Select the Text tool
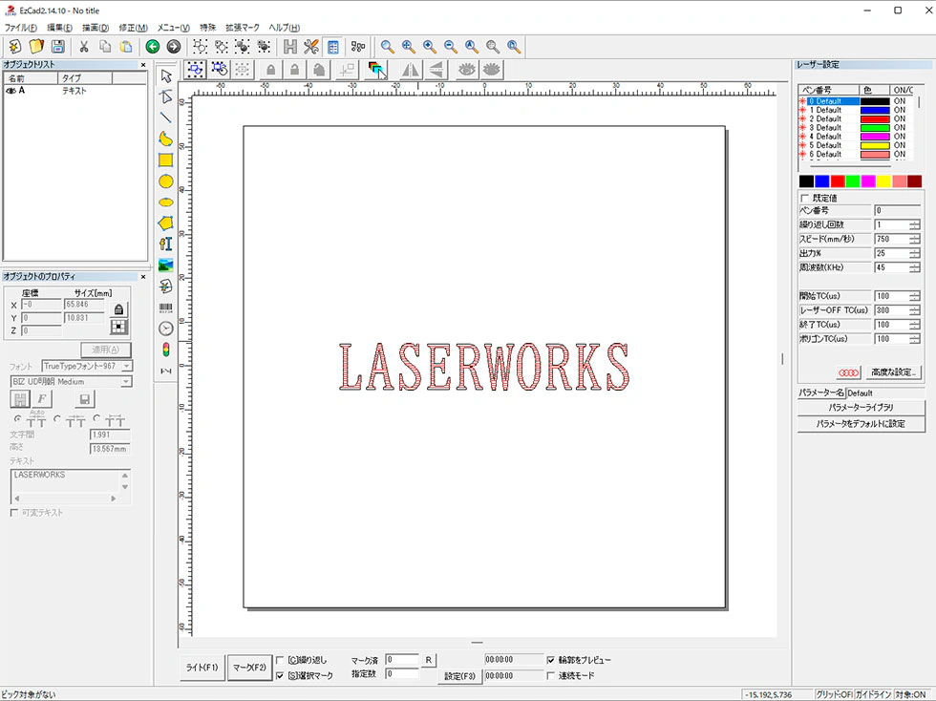Screen dimensions: 936x701 (x=166, y=244)
